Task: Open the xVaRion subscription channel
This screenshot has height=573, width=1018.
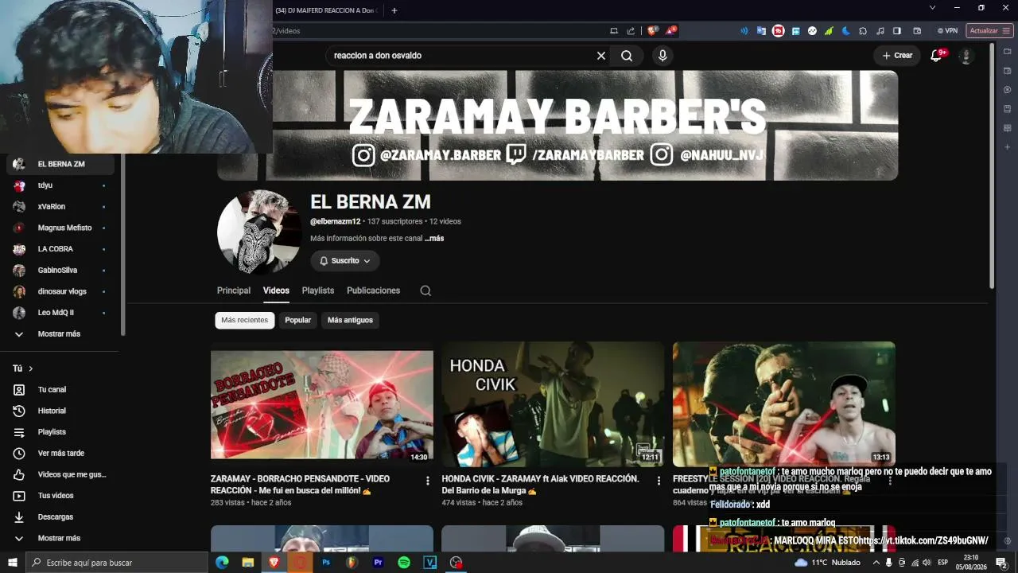Action: [60, 206]
